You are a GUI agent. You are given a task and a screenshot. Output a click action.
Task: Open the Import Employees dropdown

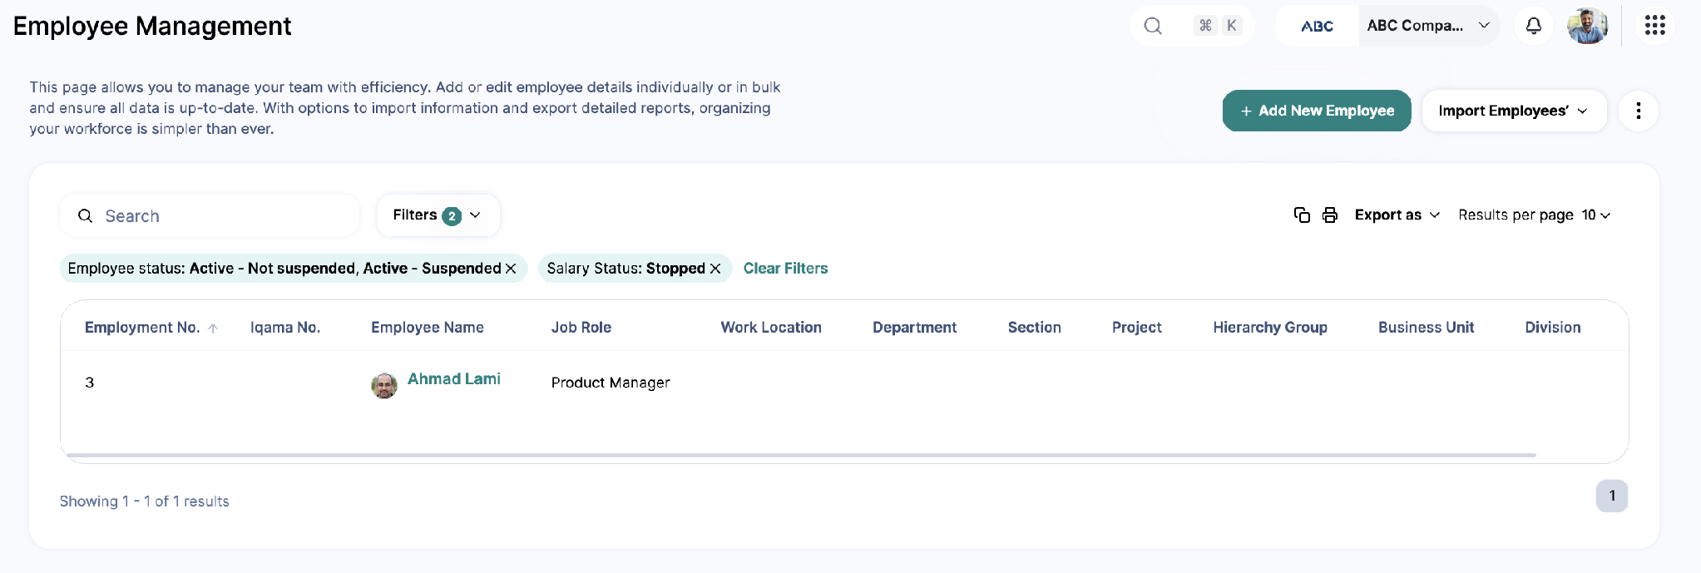click(1514, 111)
